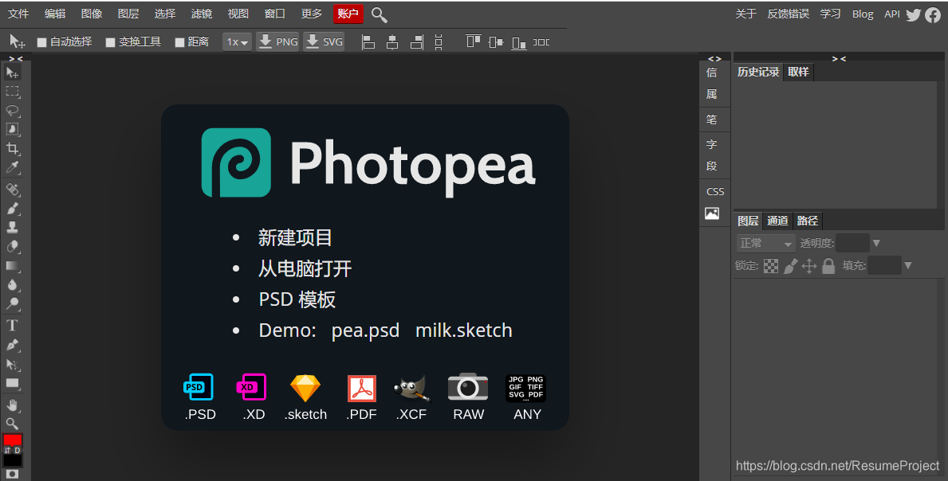Open the Twitter link icon

[914, 14]
